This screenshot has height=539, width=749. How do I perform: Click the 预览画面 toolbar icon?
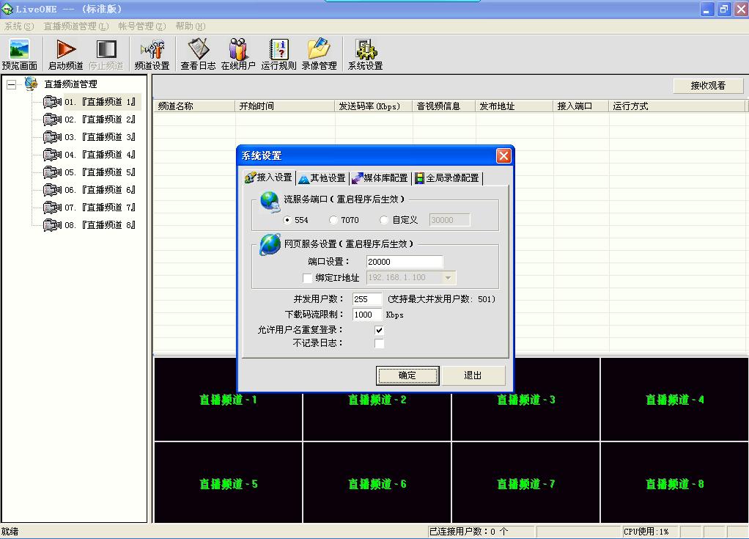coord(19,49)
